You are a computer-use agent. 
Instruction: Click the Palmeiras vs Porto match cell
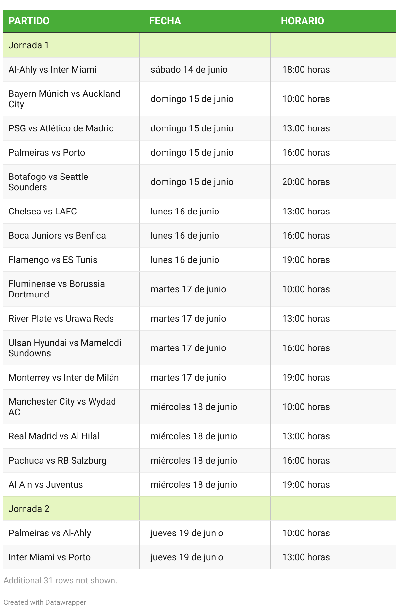(x=71, y=152)
